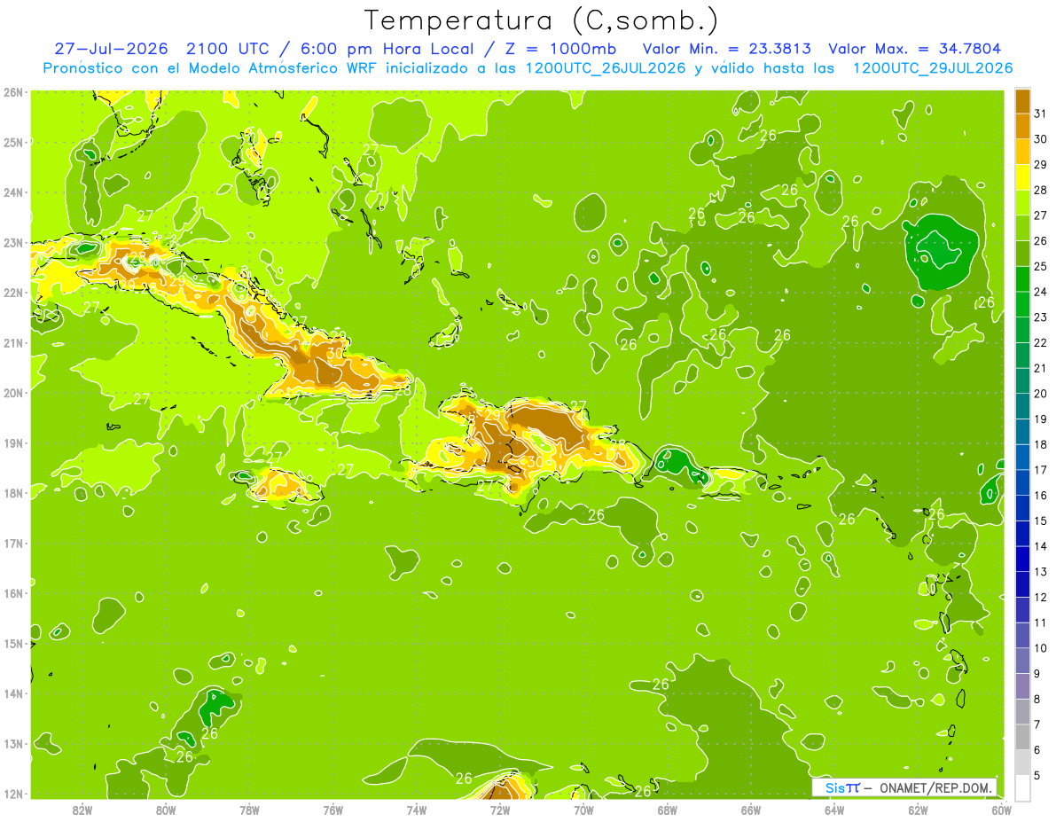
Task: Click the blue legend band between 16 and 17
Action: coord(1022,482)
